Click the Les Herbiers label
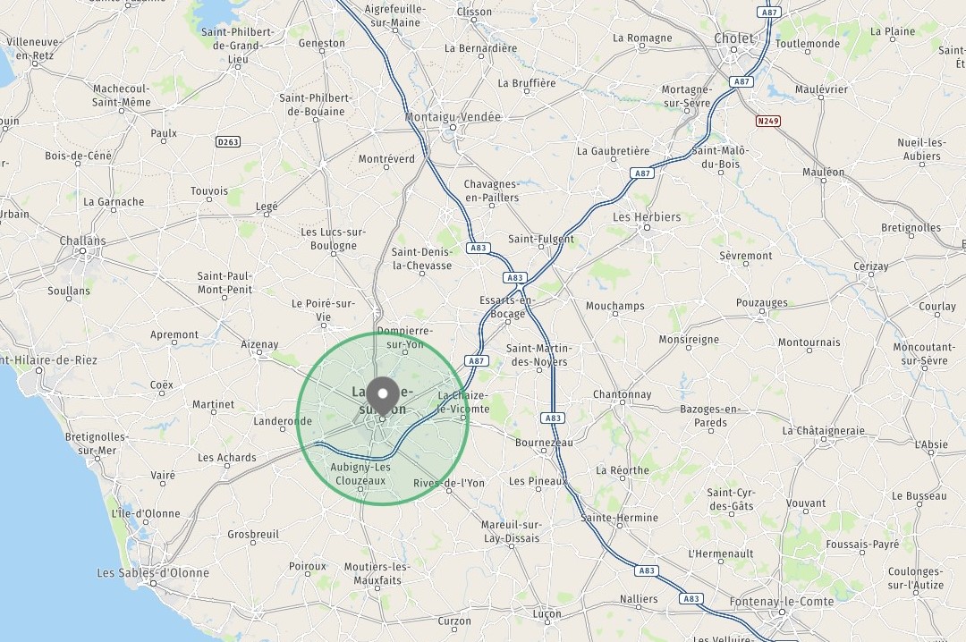This screenshot has height=642, width=966. pyautogui.click(x=647, y=217)
